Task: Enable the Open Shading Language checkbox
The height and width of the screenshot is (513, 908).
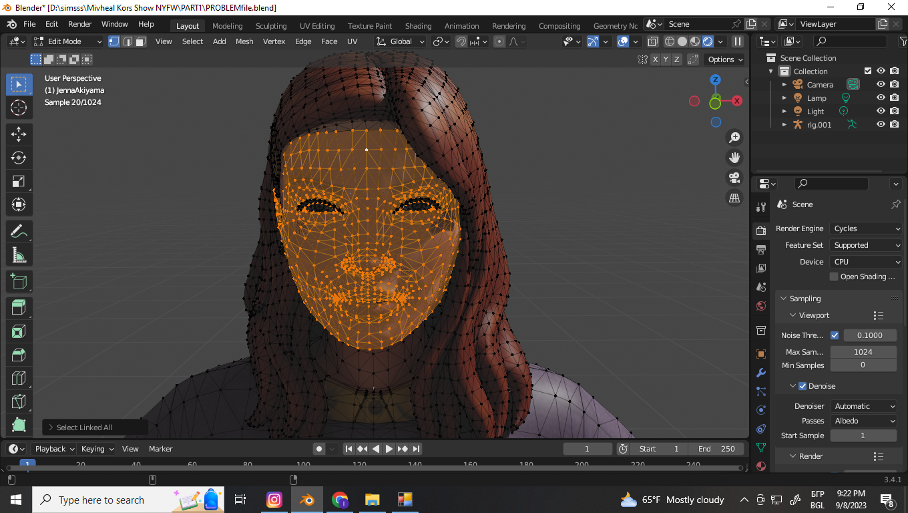Action: pyautogui.click(x=834, y=277)
